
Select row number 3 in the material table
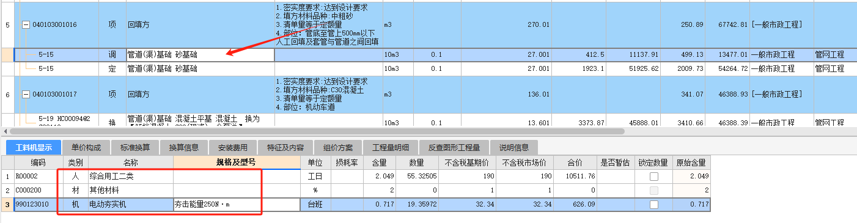tap(7, 205)
